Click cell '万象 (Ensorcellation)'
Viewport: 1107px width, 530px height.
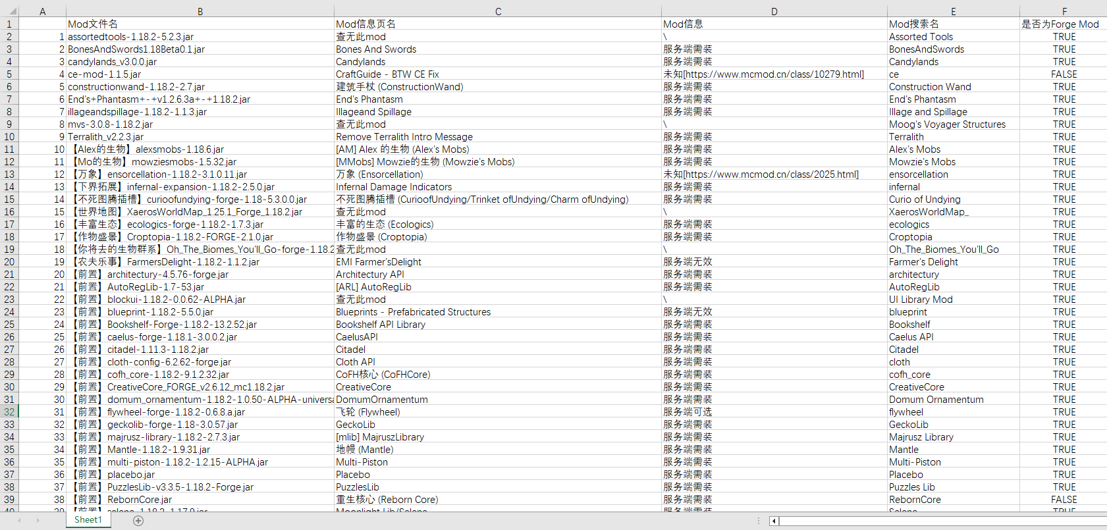[498, 174]
